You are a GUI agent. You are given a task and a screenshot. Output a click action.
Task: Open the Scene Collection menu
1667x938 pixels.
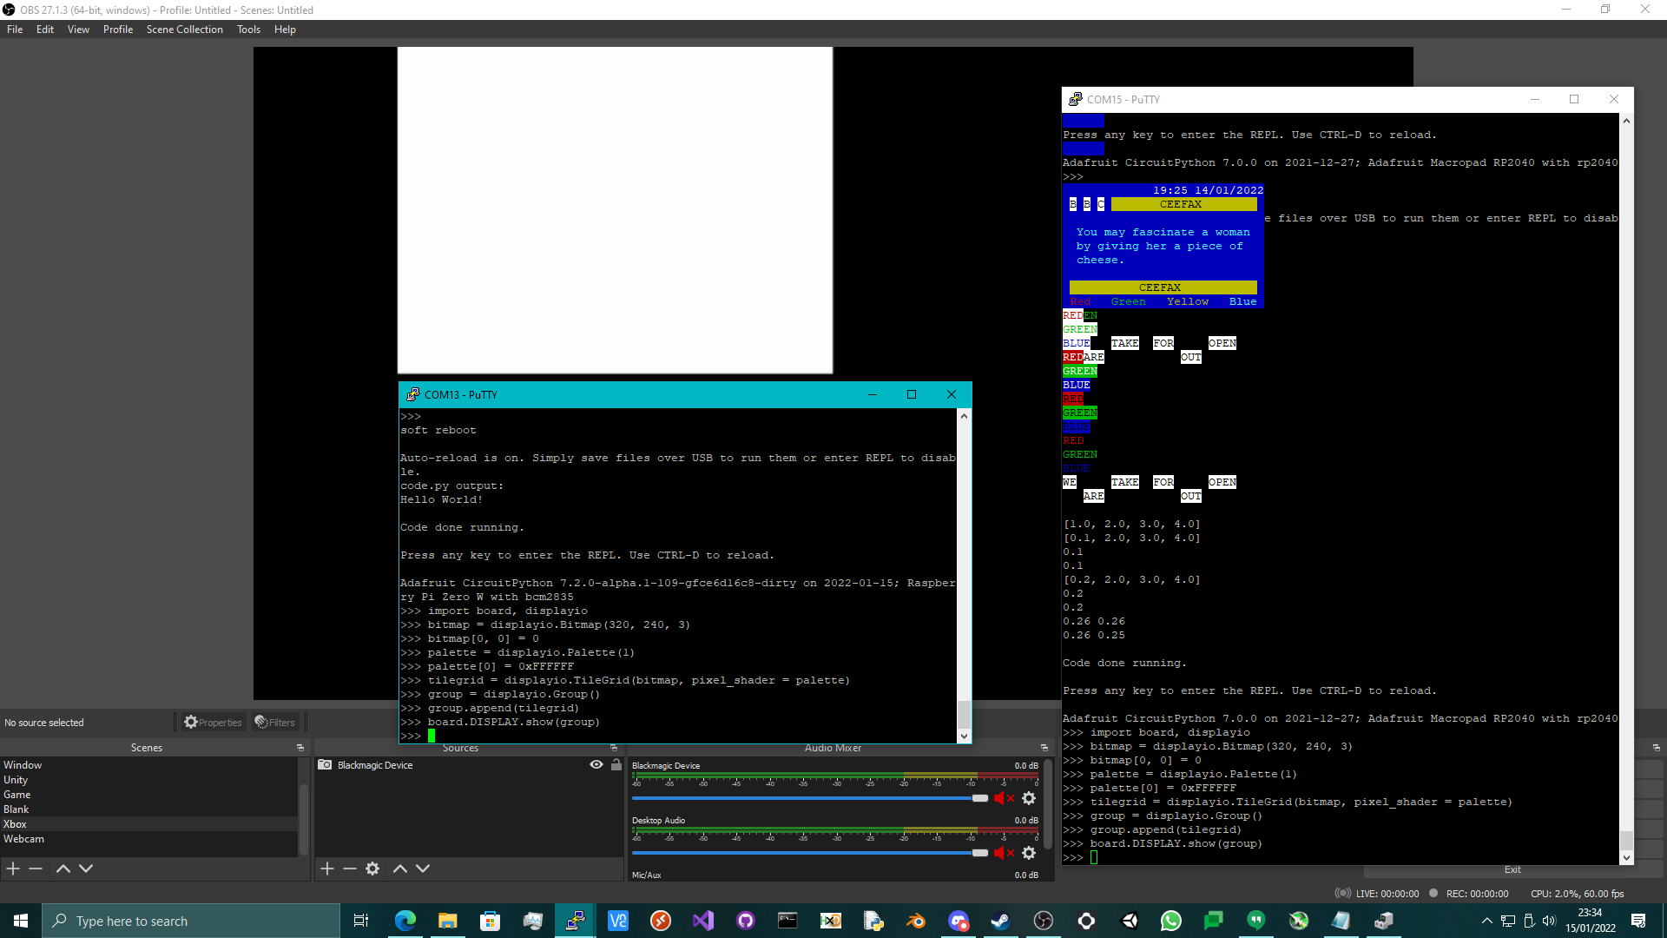[185, 30]
